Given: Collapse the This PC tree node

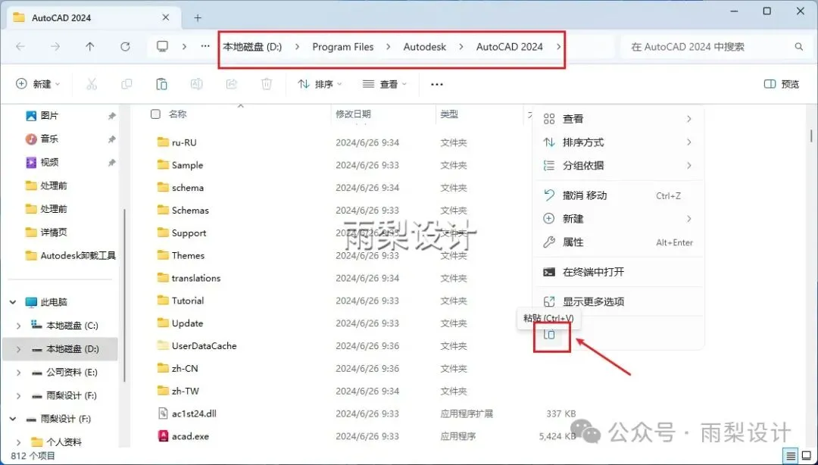Looking at the screenshot, I should (13, 302).
